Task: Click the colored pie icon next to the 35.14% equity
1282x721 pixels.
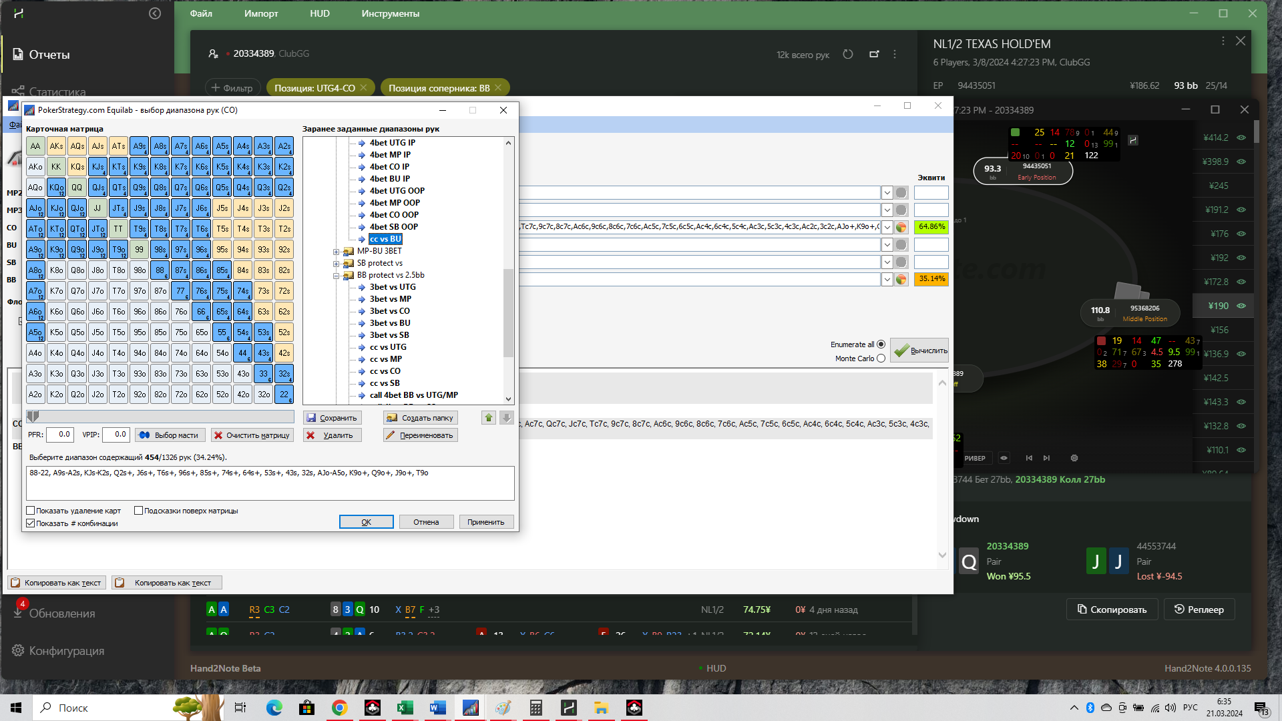Action: point(901,279)
